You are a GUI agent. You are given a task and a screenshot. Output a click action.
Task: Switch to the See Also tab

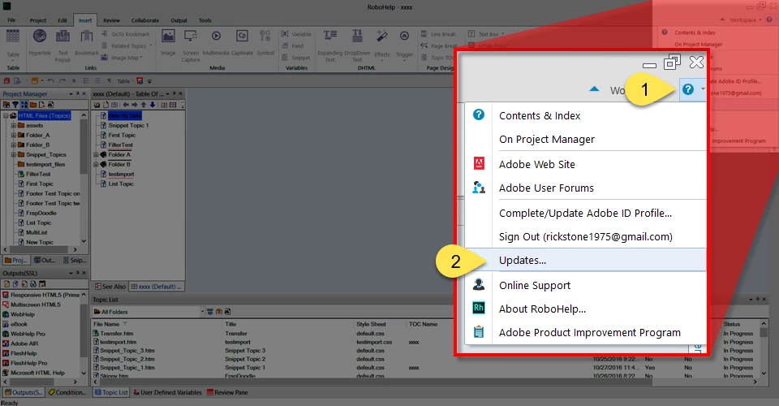(x=110, y=287)
